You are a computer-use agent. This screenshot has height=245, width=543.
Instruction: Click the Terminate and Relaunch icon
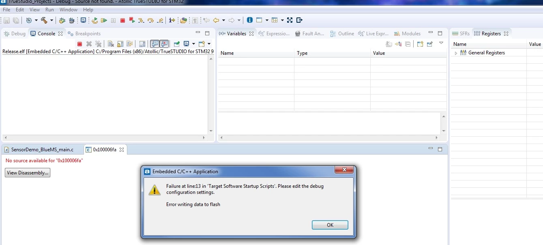[x=131, y=20]
